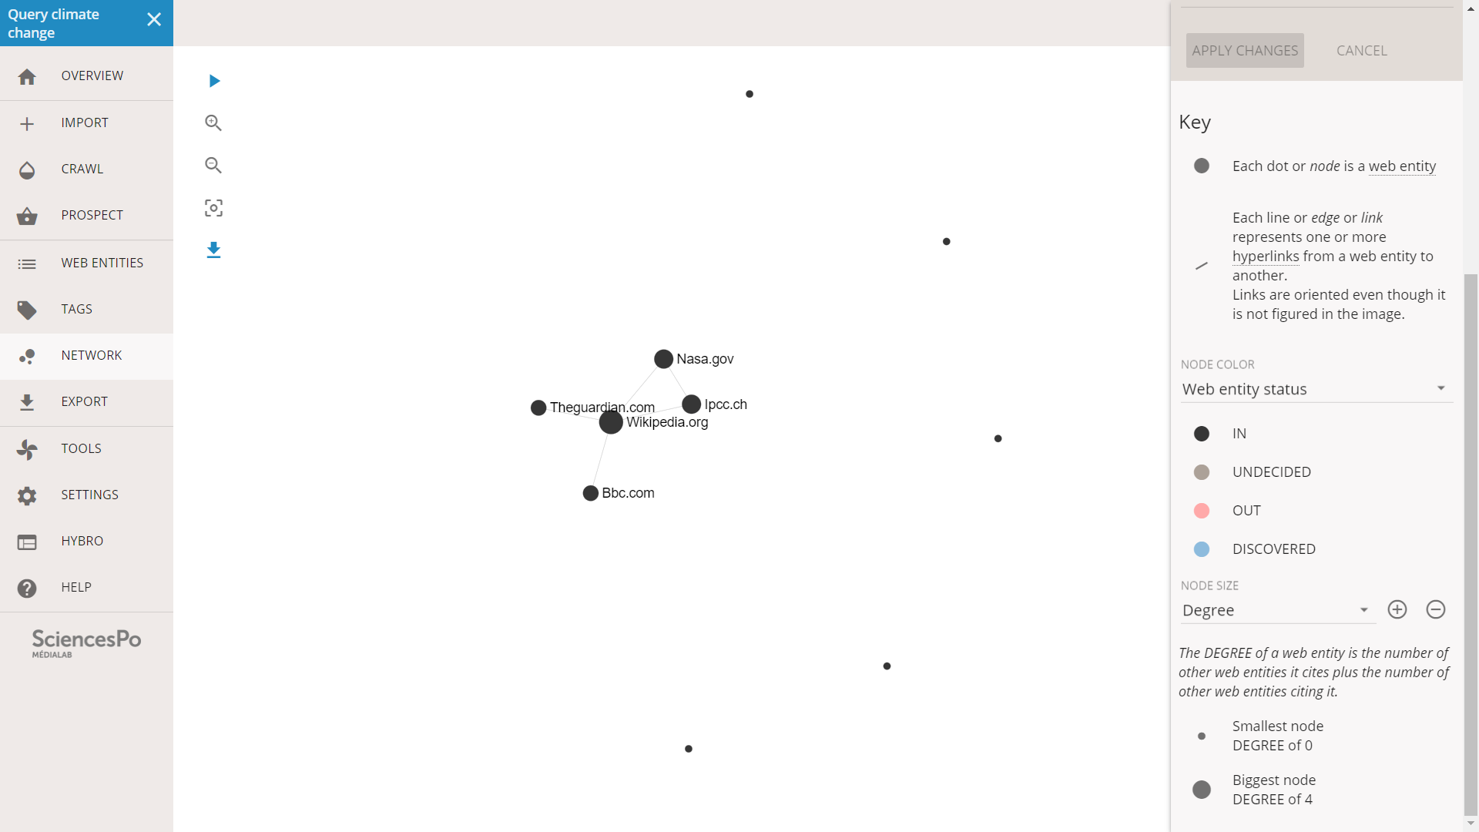Select the OUT status color swatch
1479x832 pixels.
click(1202, 511)
